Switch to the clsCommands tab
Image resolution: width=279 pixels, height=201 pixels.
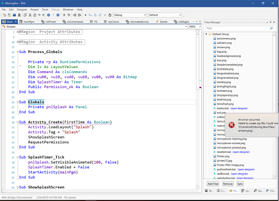tap(73, 22)
